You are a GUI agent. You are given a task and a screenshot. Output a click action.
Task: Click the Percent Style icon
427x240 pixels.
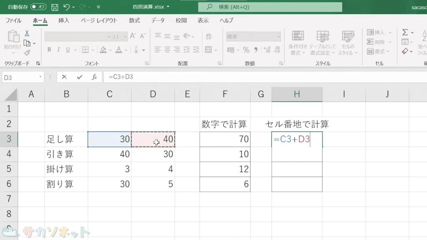tap(246, 50)
